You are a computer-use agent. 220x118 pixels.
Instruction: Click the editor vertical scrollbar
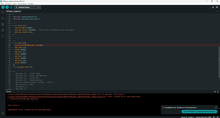(219, 62)
